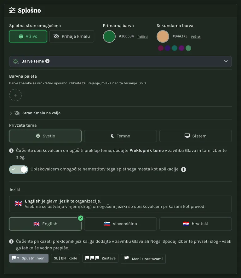Clear the primary color with Počisti

click(x=142, y=37)
